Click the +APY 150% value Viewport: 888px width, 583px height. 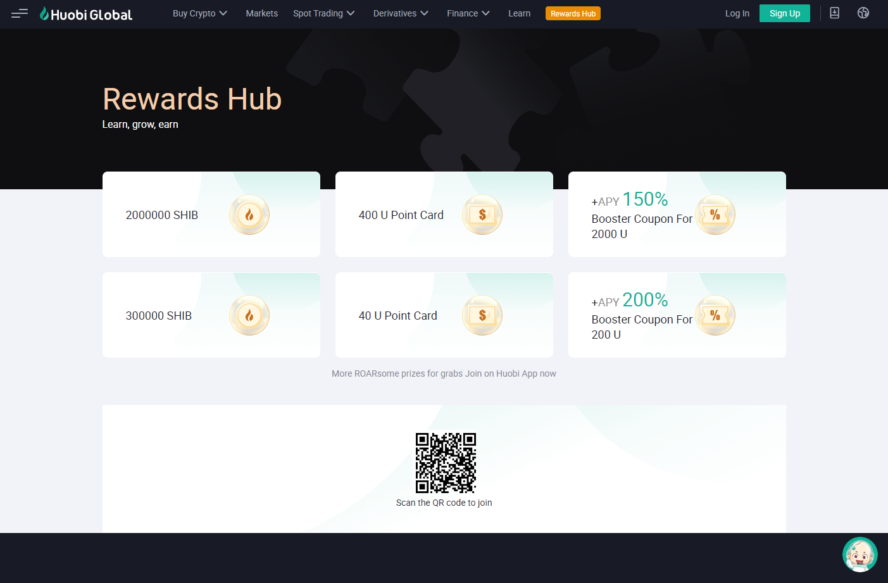click(630, 199)
